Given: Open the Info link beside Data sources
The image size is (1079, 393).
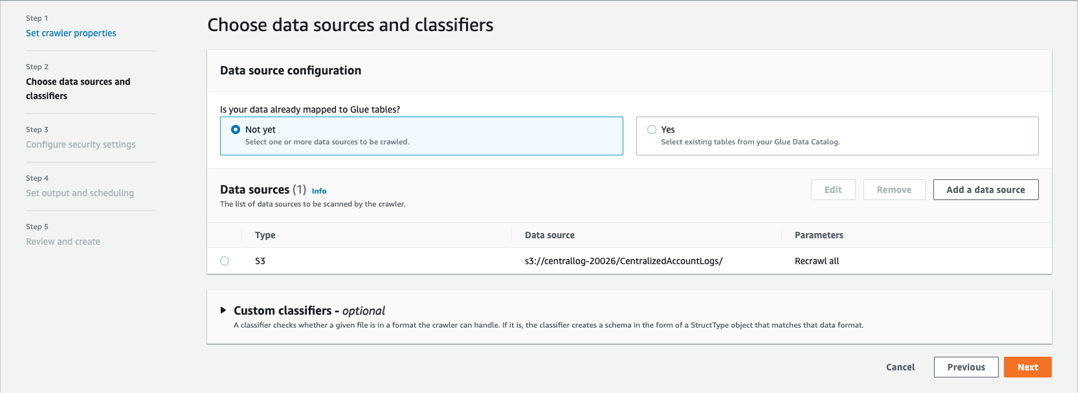Looking at the screenshot, I should coord(319,191).
